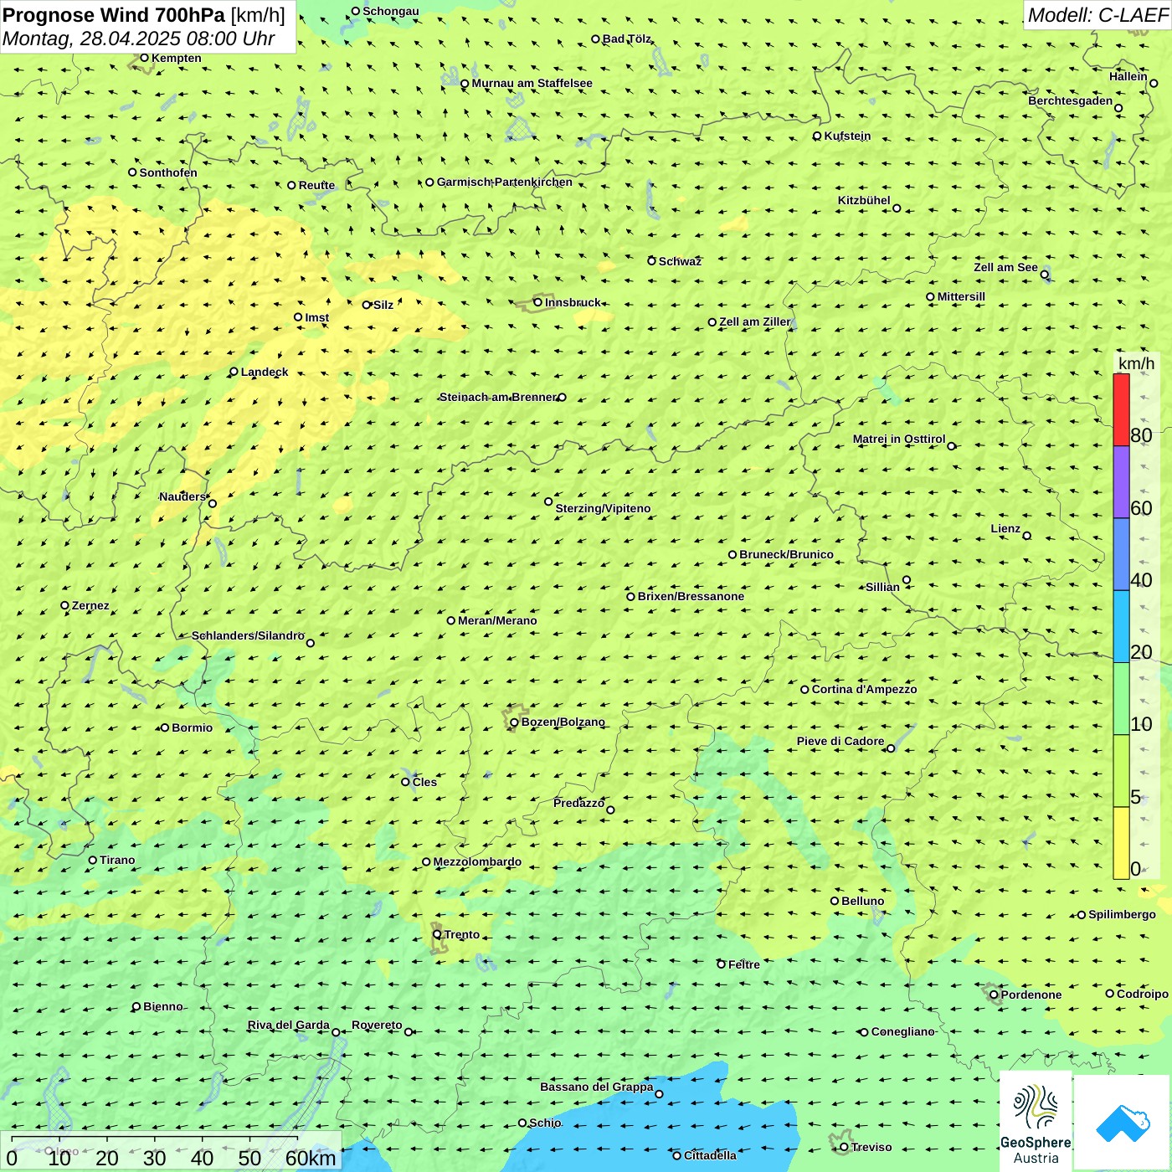Click the Innsbruck city marker
The width and height of the screenshot is (1172, 1172).
[538, 302]
